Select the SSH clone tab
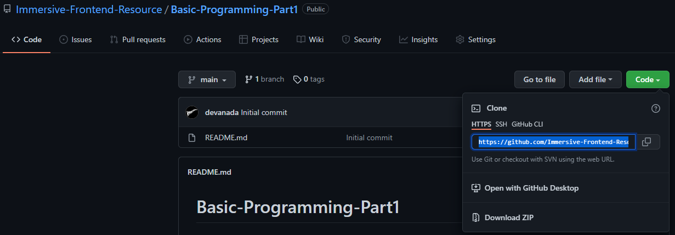The image size is (675, 235). [501, 124]
